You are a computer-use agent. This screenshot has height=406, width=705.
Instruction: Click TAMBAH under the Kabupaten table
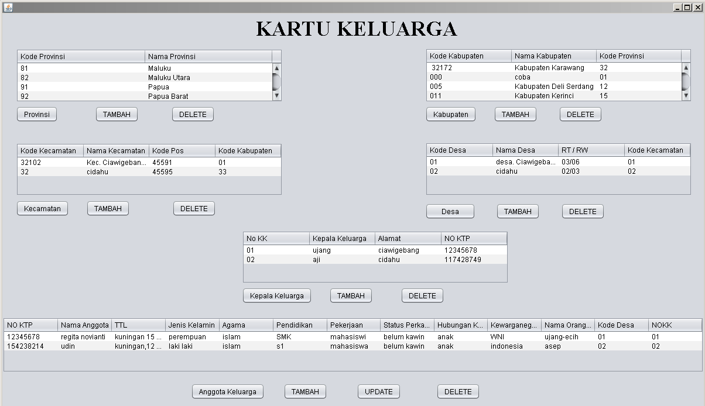[x=515, y=114]
